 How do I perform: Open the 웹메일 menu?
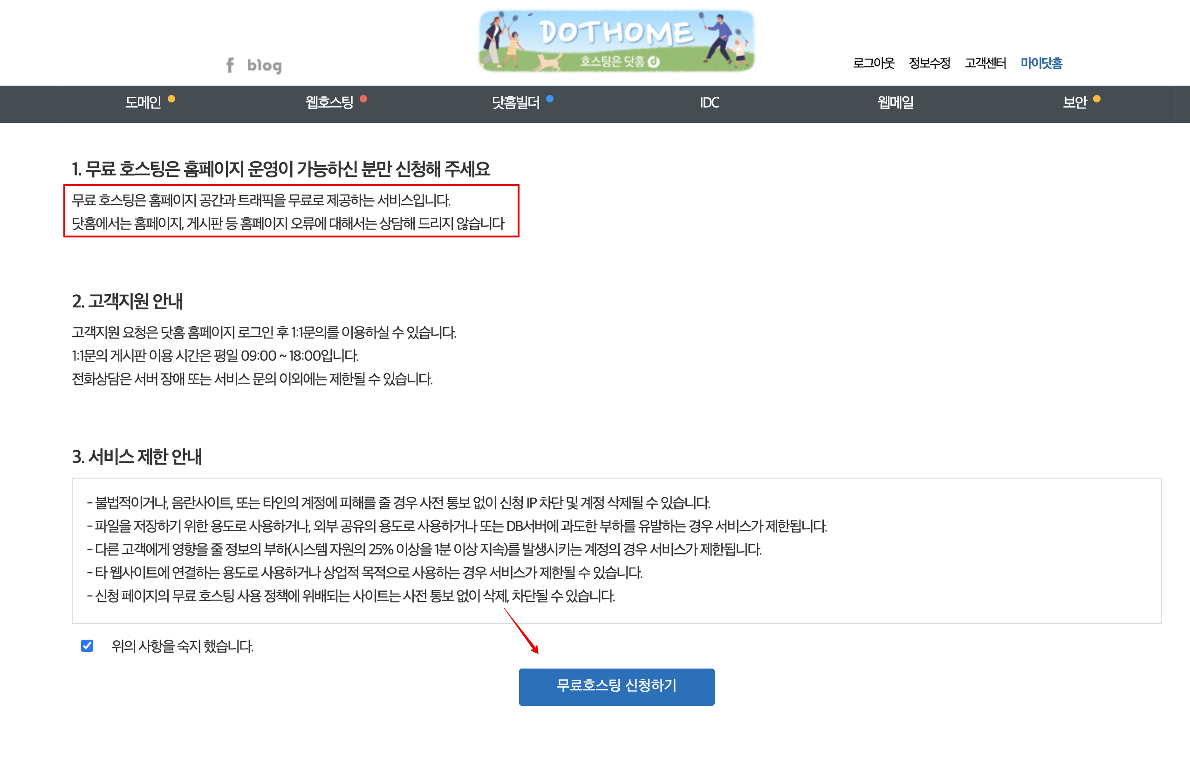point(895,102)
